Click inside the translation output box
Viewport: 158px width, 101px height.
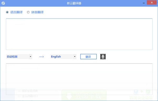(79, 79)
